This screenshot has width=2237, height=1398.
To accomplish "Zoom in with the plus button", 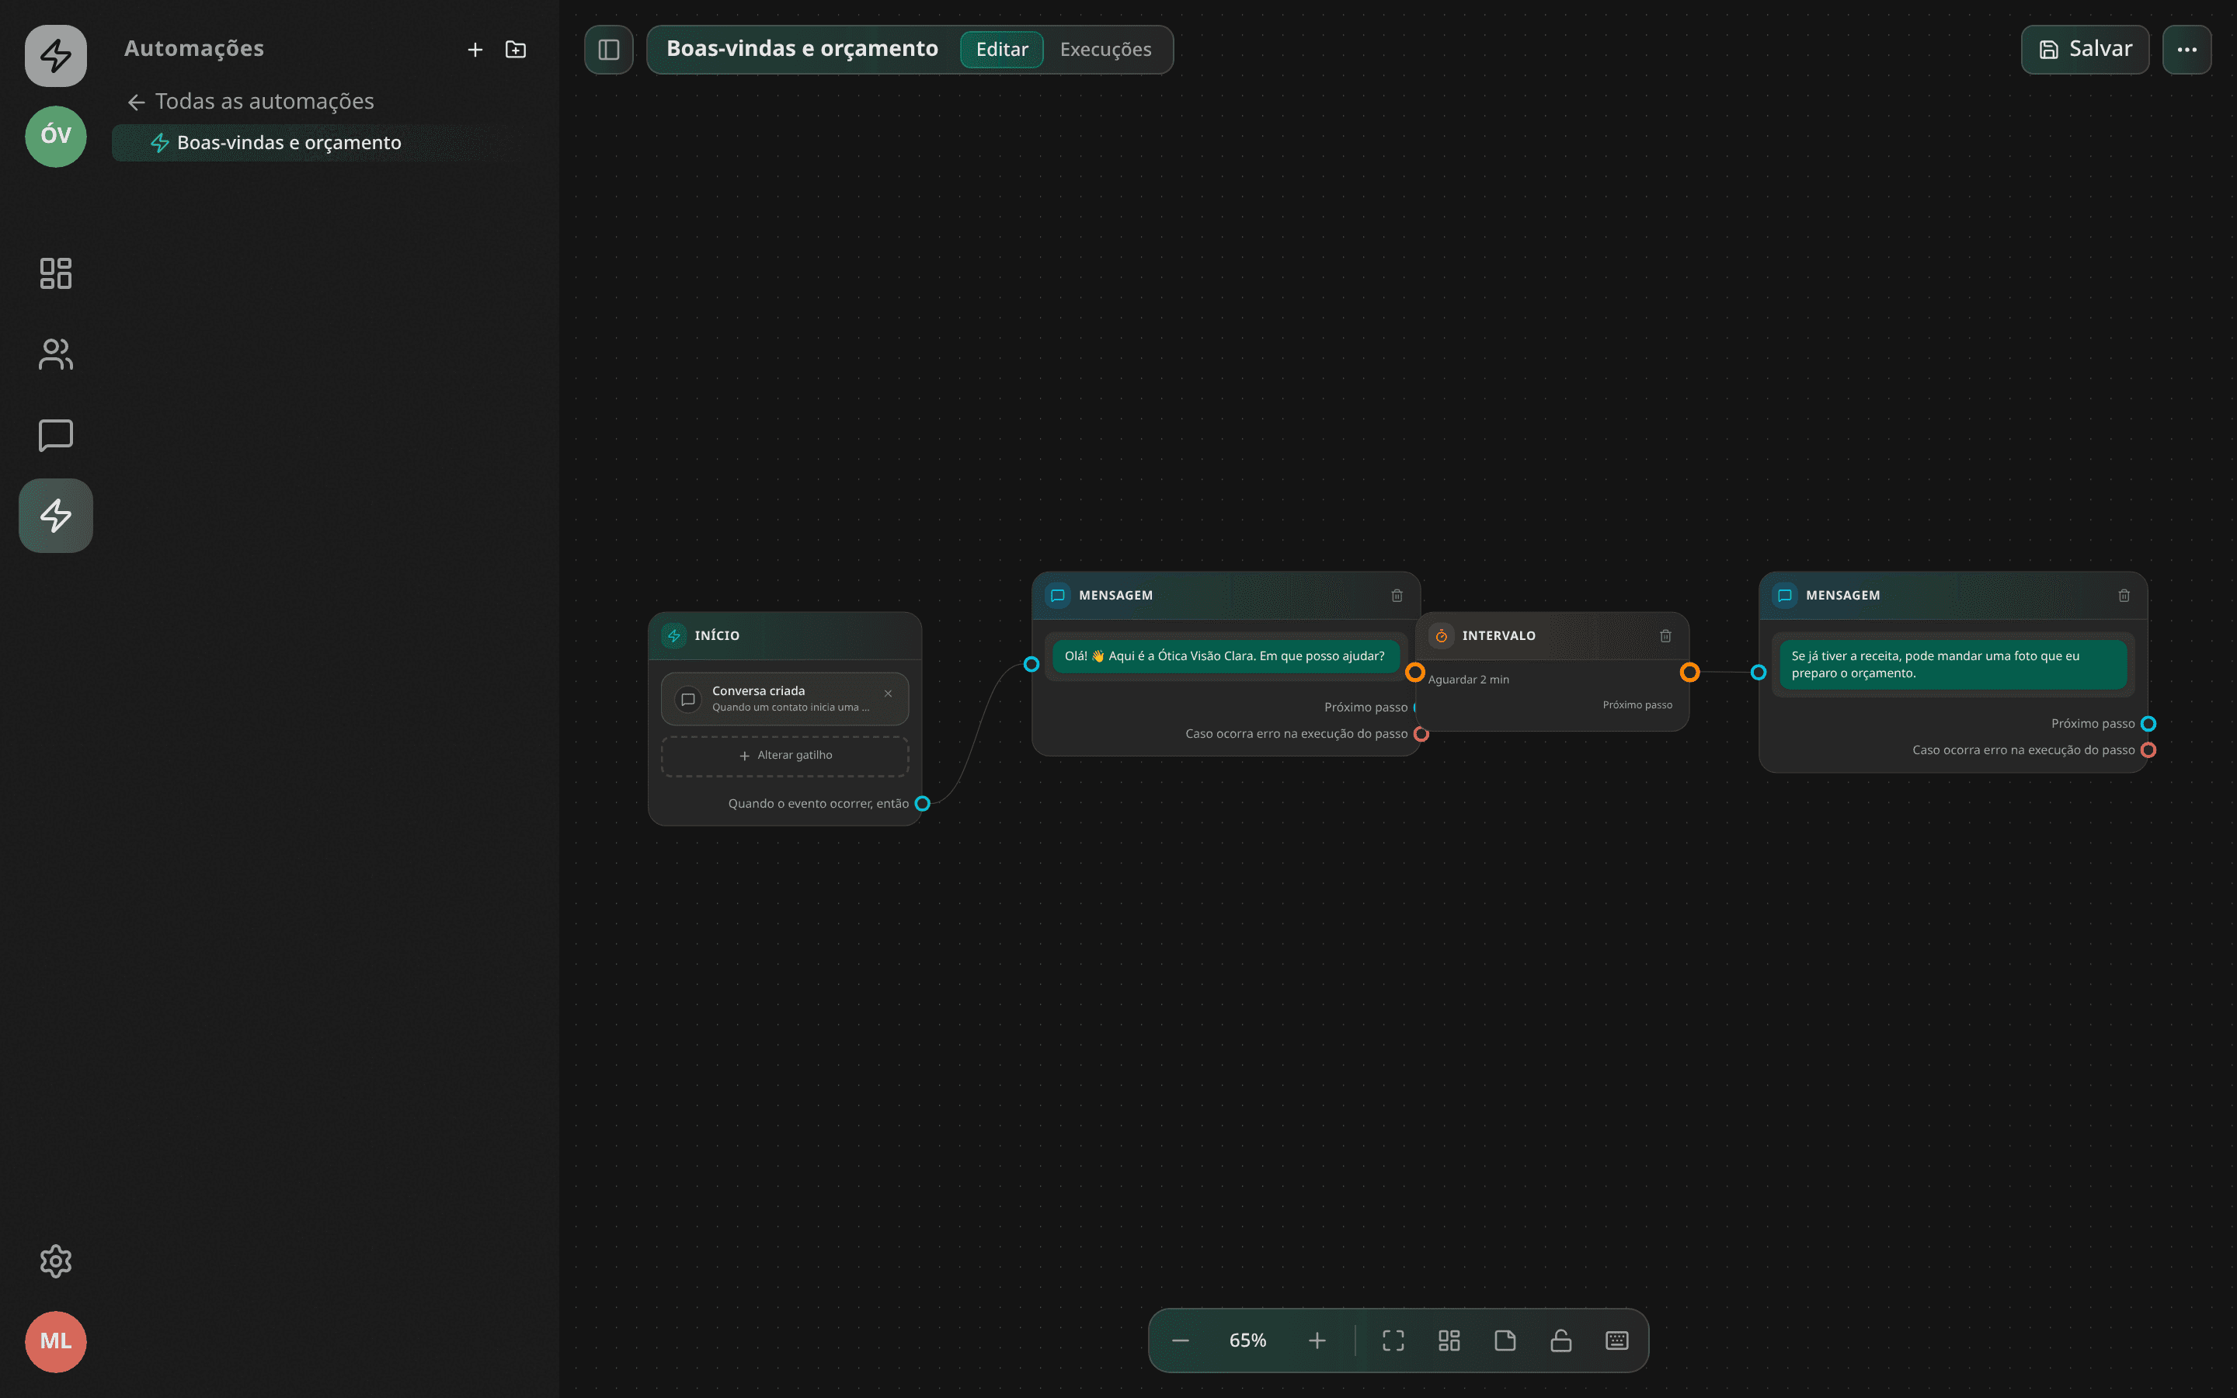I will tap(1317, 1341).
